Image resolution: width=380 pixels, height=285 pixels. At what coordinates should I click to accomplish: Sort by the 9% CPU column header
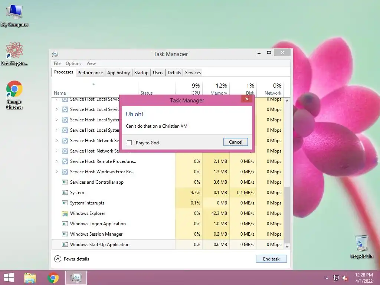(189, 89)
